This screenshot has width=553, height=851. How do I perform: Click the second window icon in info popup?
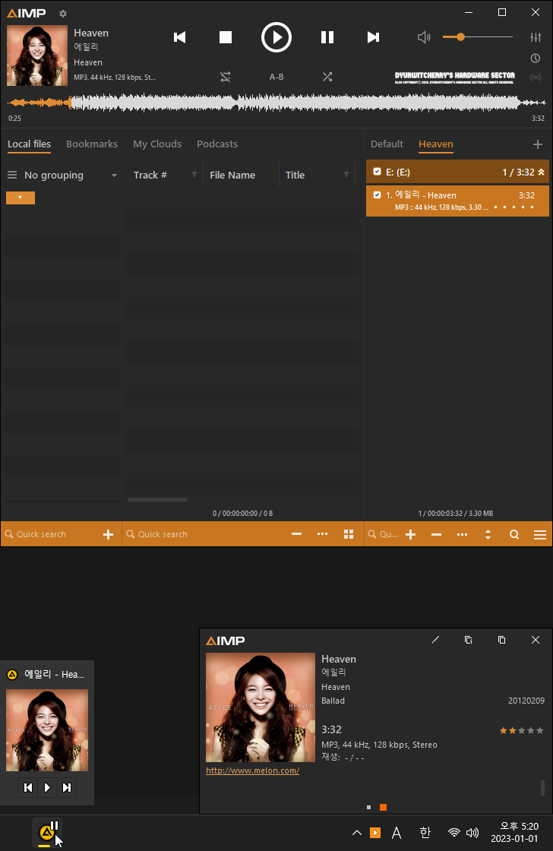[x=502, y=640]
